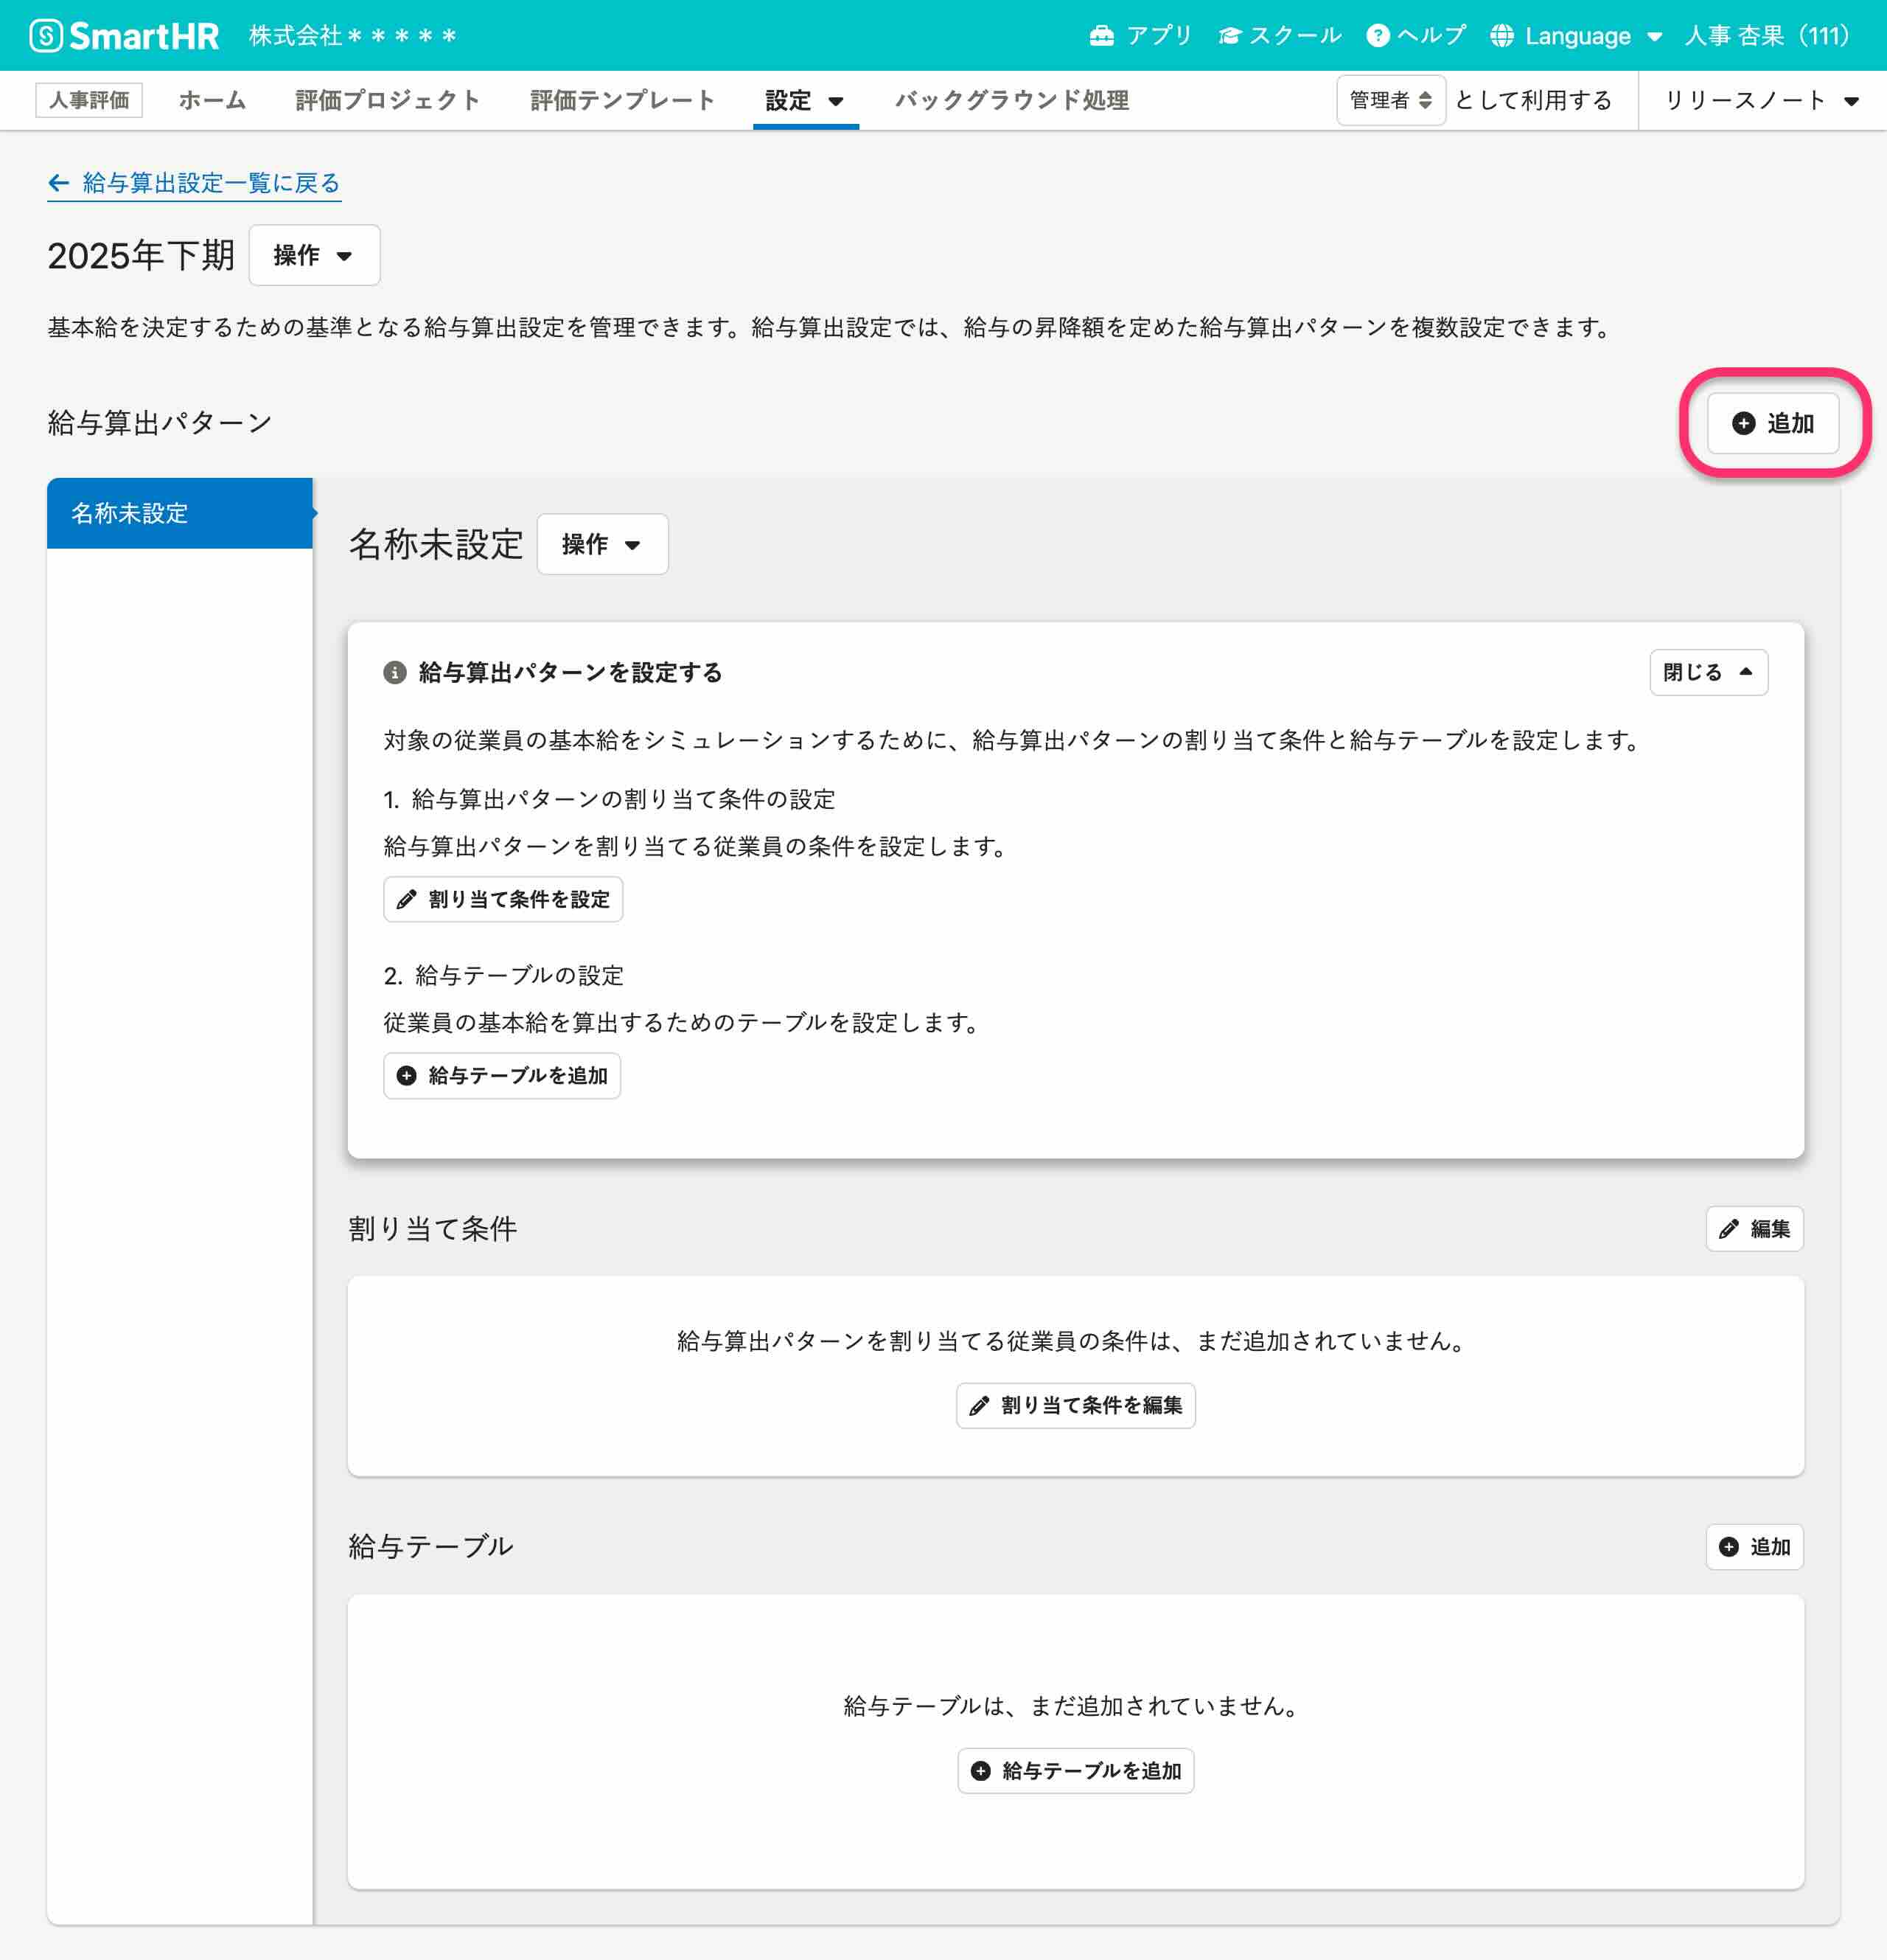1887x1960 pixels.
Task: Click the 割り当て条件を編集 button
Action: click(x=1075, y=1406)
